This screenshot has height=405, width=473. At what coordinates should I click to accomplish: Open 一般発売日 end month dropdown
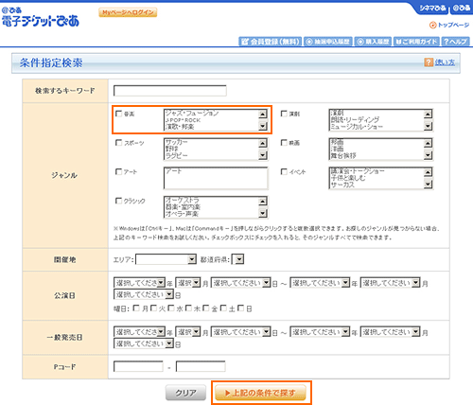(x=391, y=332)
